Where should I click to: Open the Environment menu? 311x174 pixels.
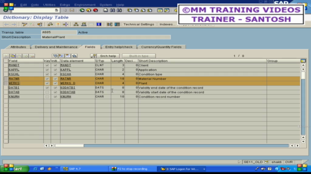85,5
